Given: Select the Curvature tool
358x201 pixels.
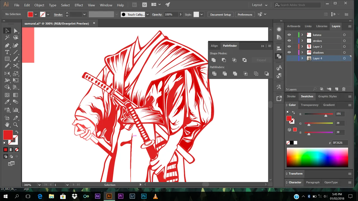Looking at the screenshot, I should pos(16,46).
